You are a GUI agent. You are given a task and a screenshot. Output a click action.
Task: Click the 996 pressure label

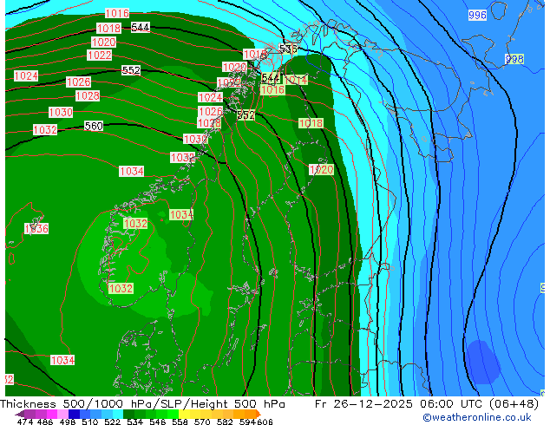[x=477, y=15]
